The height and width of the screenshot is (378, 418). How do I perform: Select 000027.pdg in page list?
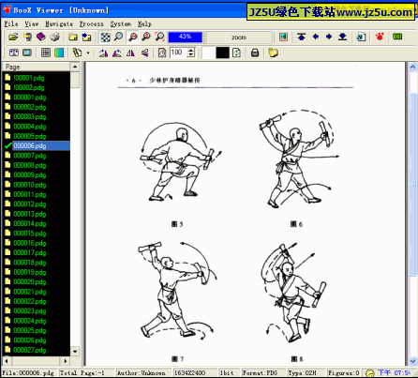30,350
